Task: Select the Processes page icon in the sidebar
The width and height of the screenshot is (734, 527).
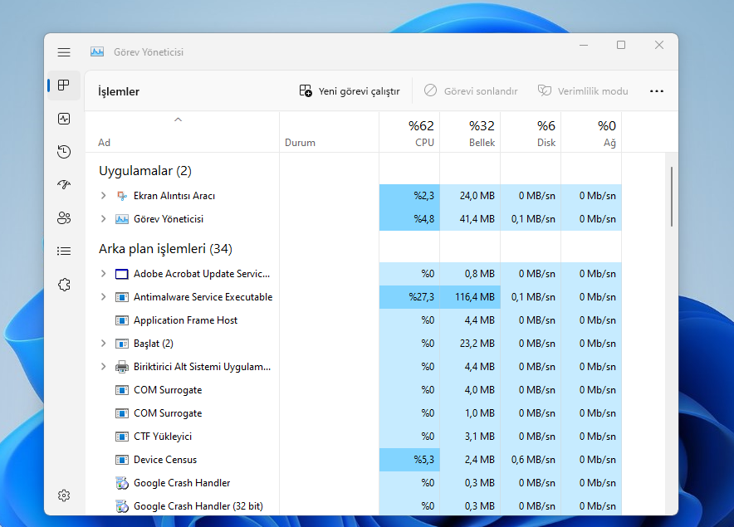Action: 64,85
